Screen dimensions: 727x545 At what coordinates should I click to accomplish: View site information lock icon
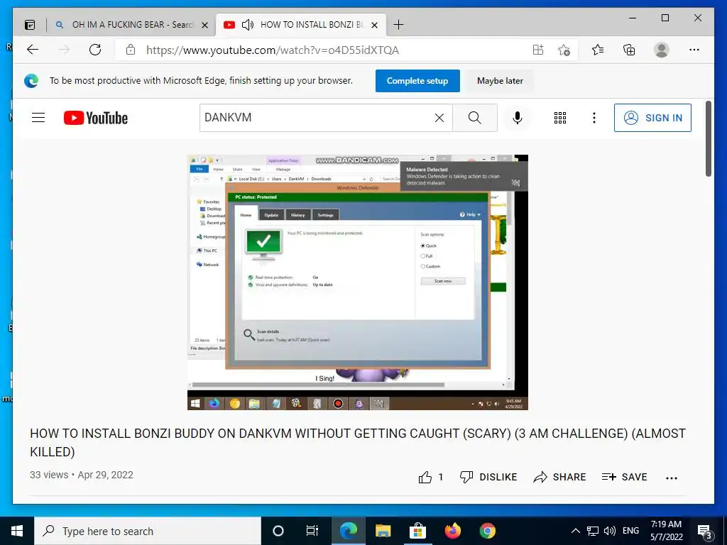131,50
